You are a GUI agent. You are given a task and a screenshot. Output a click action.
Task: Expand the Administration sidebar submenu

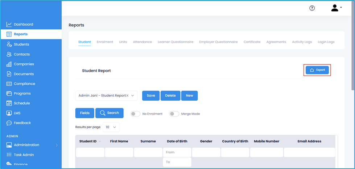tap(57, 145)
